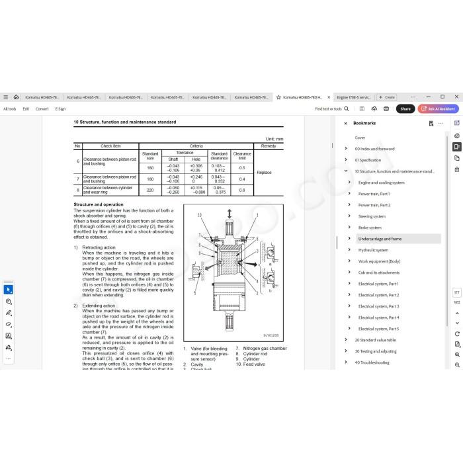Open the fill and sign tool
Image resolution: width=463 pixels, height=463 pixels.
[8, 347]
